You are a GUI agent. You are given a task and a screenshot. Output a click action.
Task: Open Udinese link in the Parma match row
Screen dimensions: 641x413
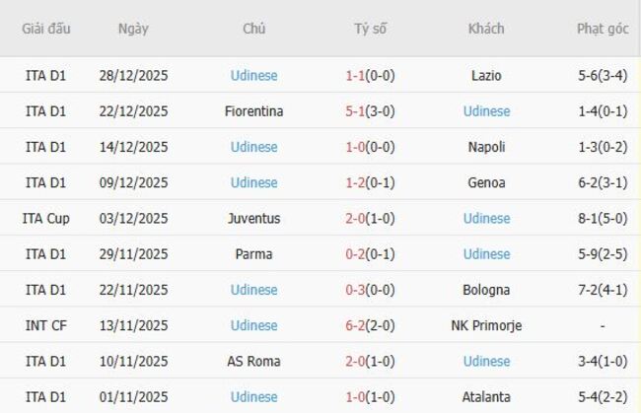(x=486, y=254)
